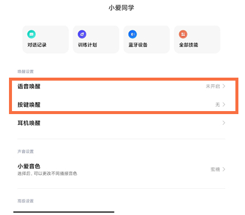Select the 对话记录 card label

[37, 45]
